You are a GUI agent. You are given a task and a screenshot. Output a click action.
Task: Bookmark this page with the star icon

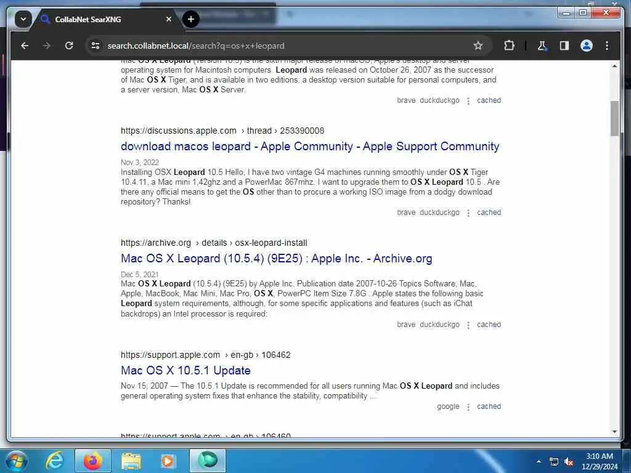(478, 46)
